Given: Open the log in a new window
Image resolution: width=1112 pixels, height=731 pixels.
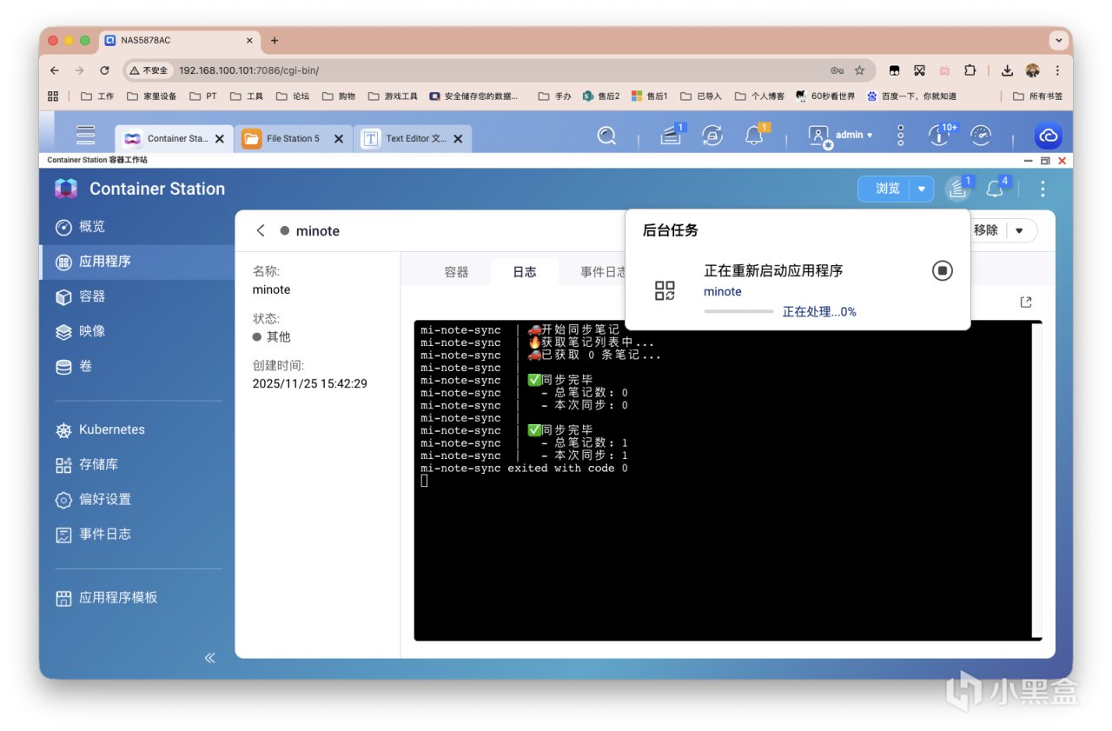Looking at the screenshot, I should (x=1026, y=302).
